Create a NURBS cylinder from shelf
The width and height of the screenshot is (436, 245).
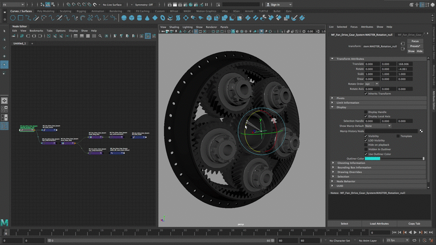[x=140, y=18]
